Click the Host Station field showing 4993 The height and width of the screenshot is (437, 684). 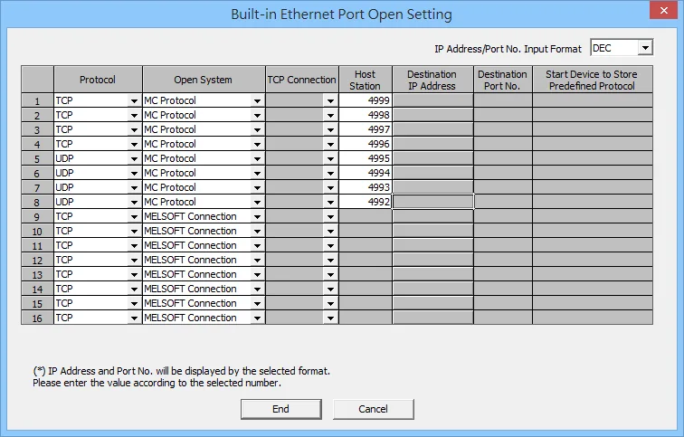pyautogui.click(x=366, y=187)
